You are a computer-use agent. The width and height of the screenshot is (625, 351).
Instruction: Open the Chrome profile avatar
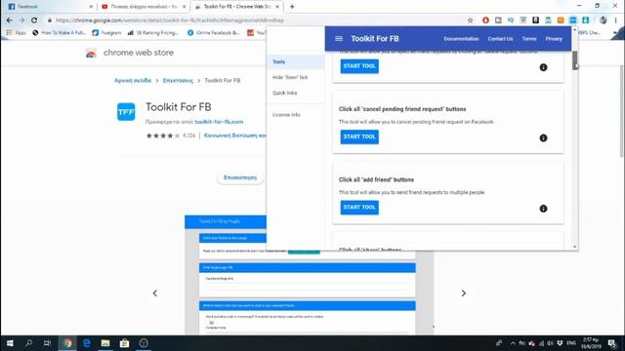(604, 20)
